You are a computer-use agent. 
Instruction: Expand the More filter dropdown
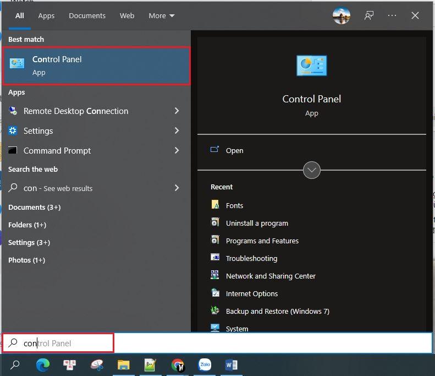tap(161, 15)
